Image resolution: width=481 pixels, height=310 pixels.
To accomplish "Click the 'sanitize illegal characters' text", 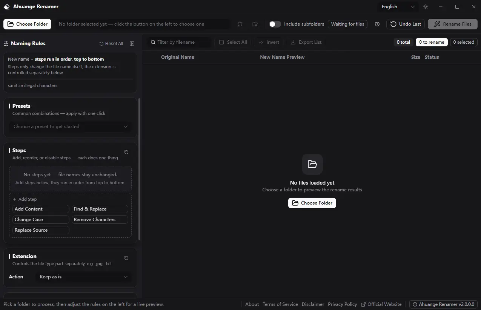I will tap(32, 86).
